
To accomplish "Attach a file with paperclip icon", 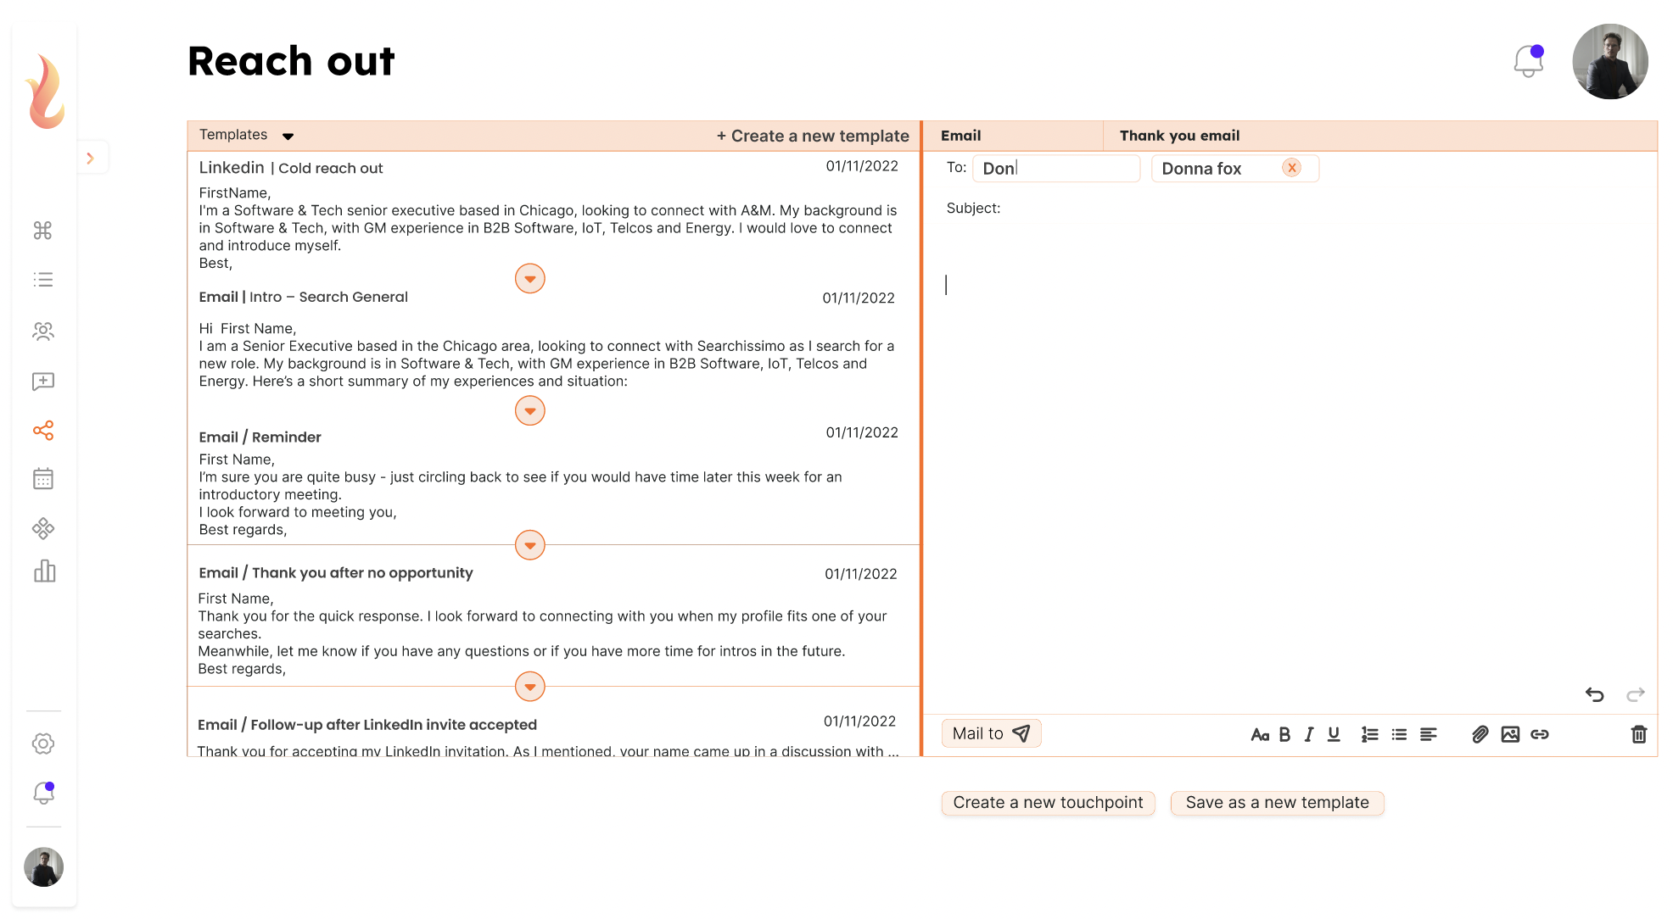I will pyautogui.click(x=1480, y=734).
